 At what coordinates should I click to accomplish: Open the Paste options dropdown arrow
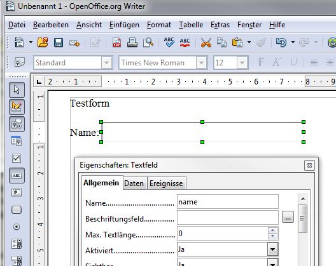pyautogui.click(x=249, y=43)
